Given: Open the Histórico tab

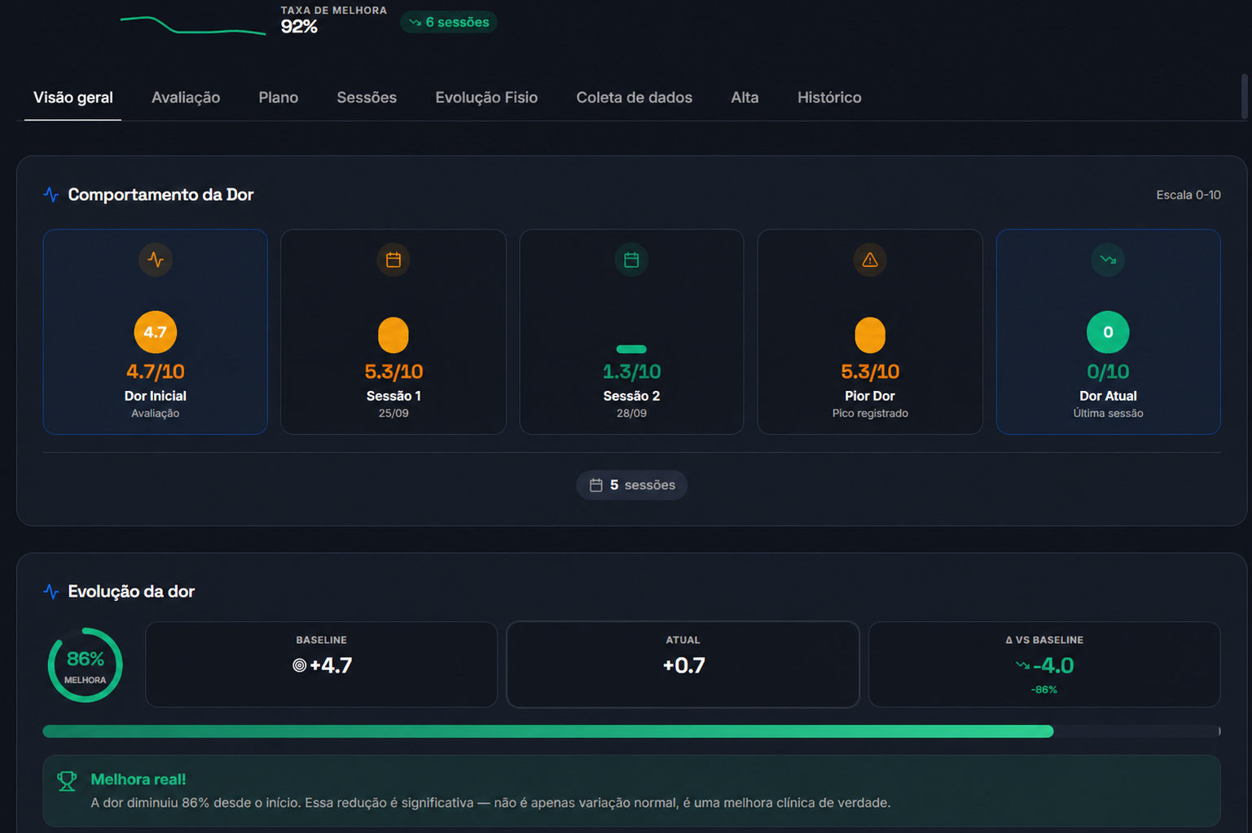Looking at the screenshot, I should [829, 98].
